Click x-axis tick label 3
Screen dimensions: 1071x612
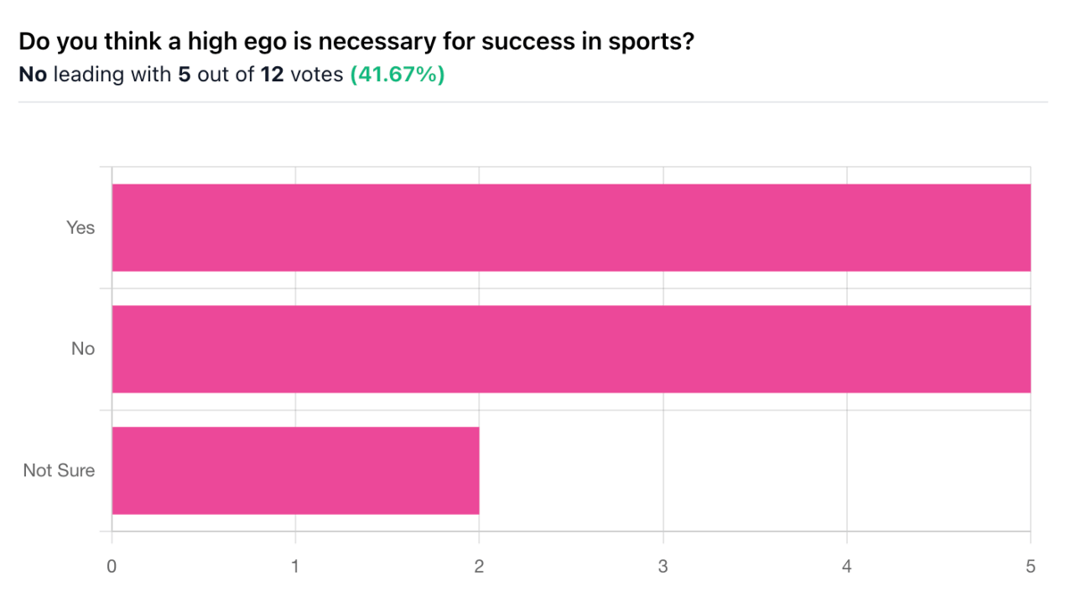[663, 566]
